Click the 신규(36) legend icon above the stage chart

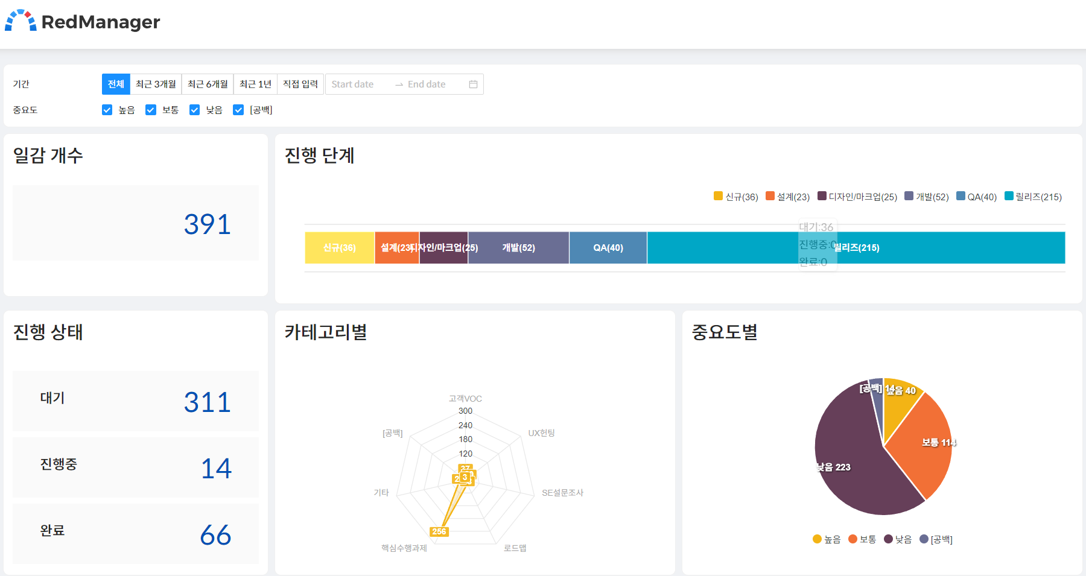[717, 197]
